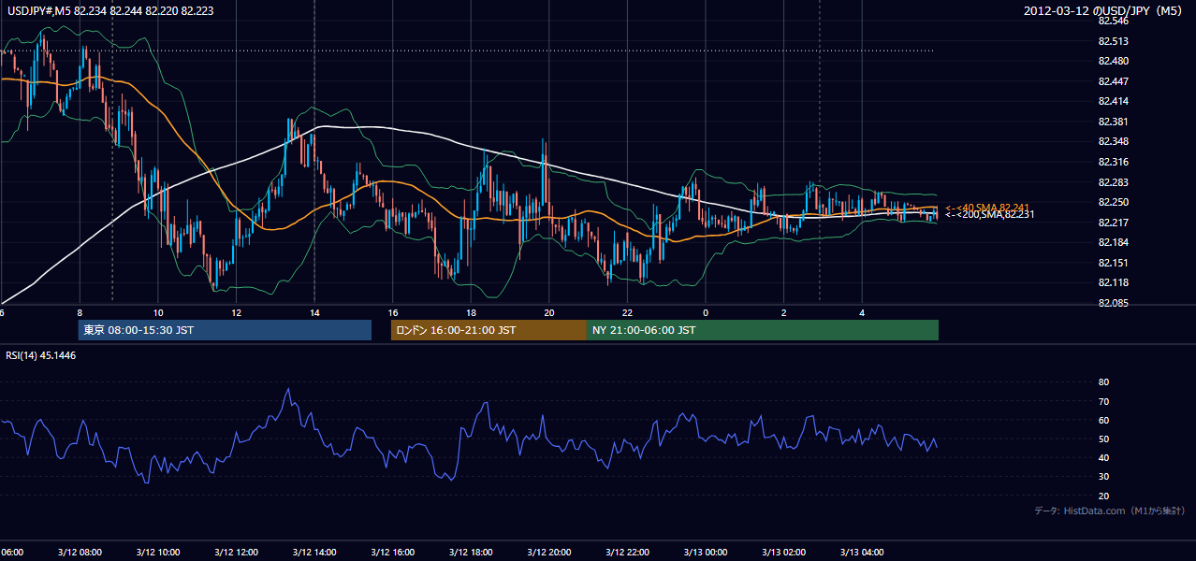The width and height of the screenshot is (1196, 561).
Task: Click the bottom date label 3/12 16:00
Action: coord(393,552)
